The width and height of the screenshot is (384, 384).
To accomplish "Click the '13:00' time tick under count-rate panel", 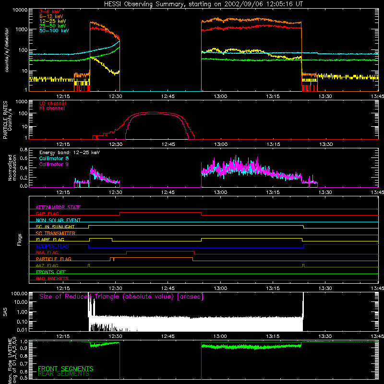I will click(x=220, y=96).
